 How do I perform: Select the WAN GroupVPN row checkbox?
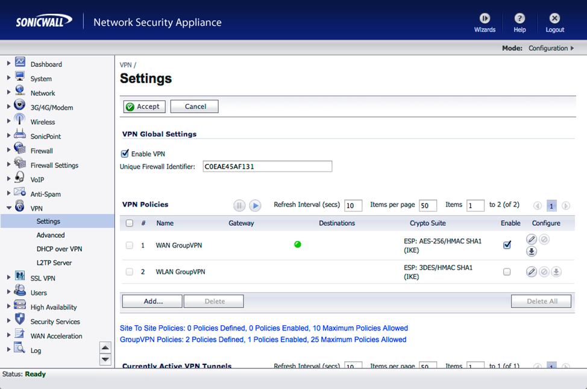130,245
